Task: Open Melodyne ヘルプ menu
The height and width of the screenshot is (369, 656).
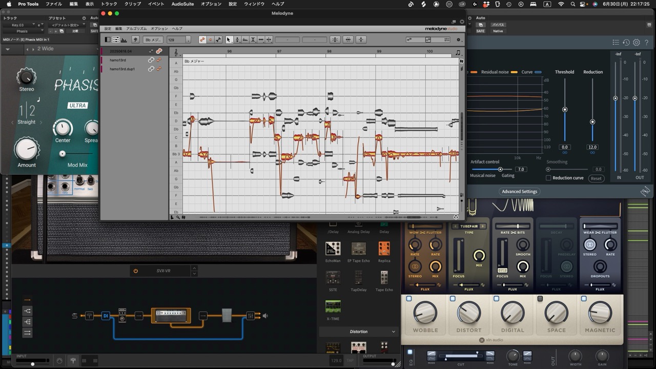Action: [x=177, y=29]
